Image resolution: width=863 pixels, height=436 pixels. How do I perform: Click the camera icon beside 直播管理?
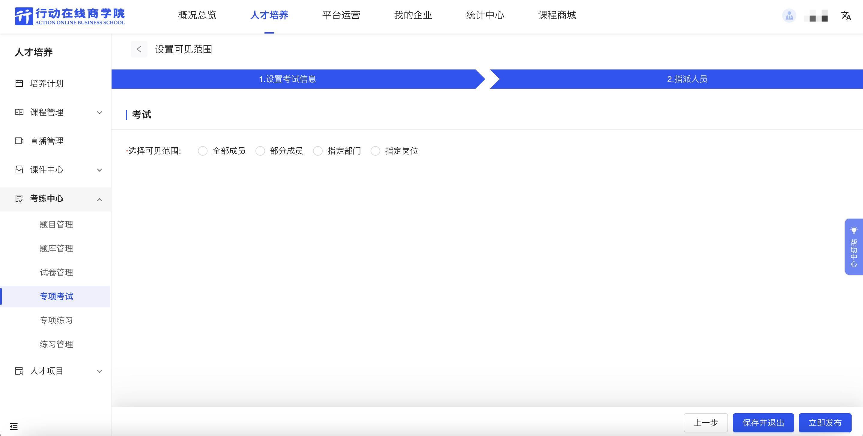(19, 141)
